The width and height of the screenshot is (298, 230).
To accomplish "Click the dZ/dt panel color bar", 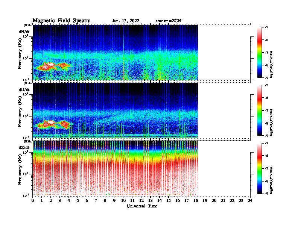I will click(x=260, y=168).
